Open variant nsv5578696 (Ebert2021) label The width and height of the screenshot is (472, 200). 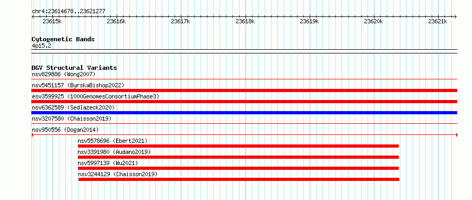[x=112, y=141]
